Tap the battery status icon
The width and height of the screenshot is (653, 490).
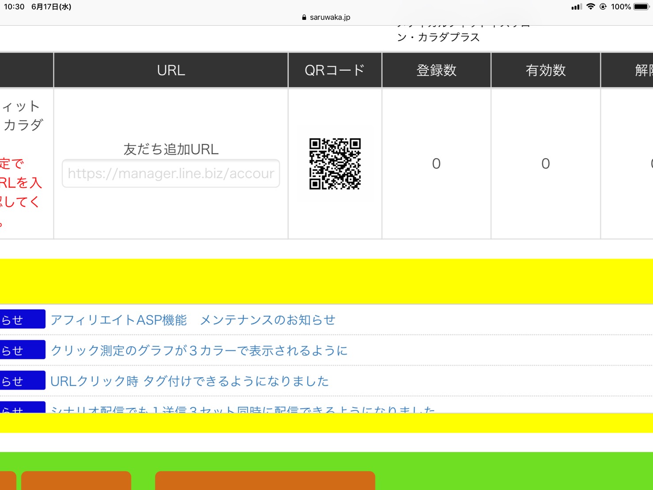pyautogui.click(x=642, y=7)
